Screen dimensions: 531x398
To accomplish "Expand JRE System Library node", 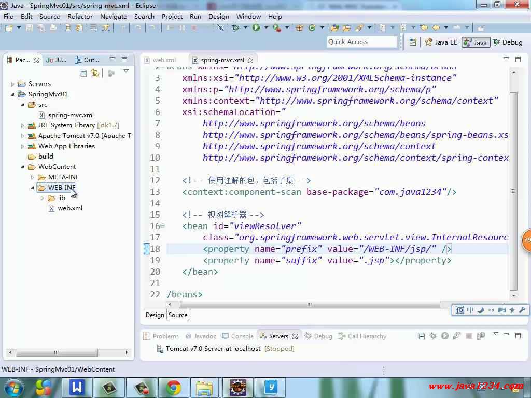I will [22, 125].
